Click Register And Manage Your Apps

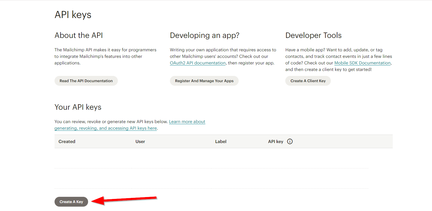tap(204, 81)
